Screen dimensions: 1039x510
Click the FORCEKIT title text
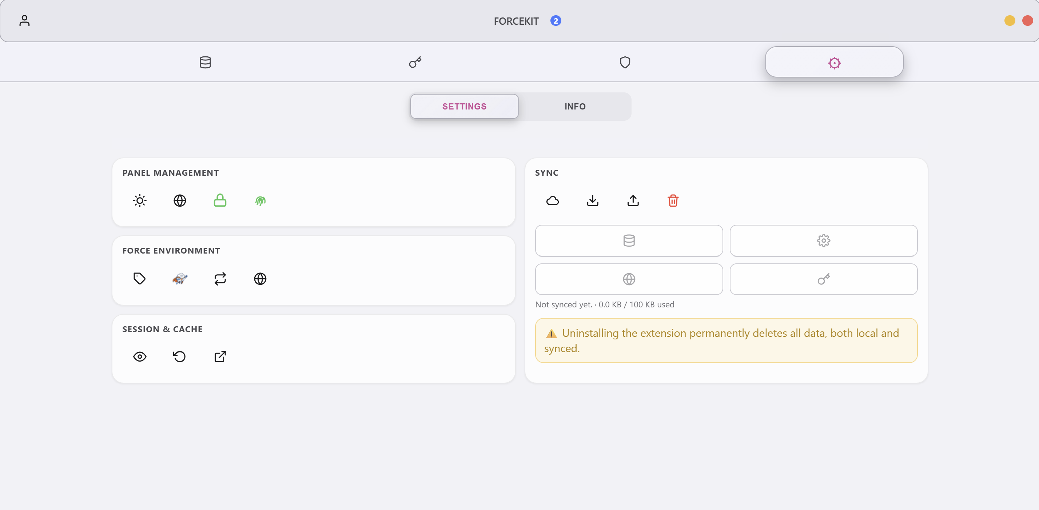516,21
